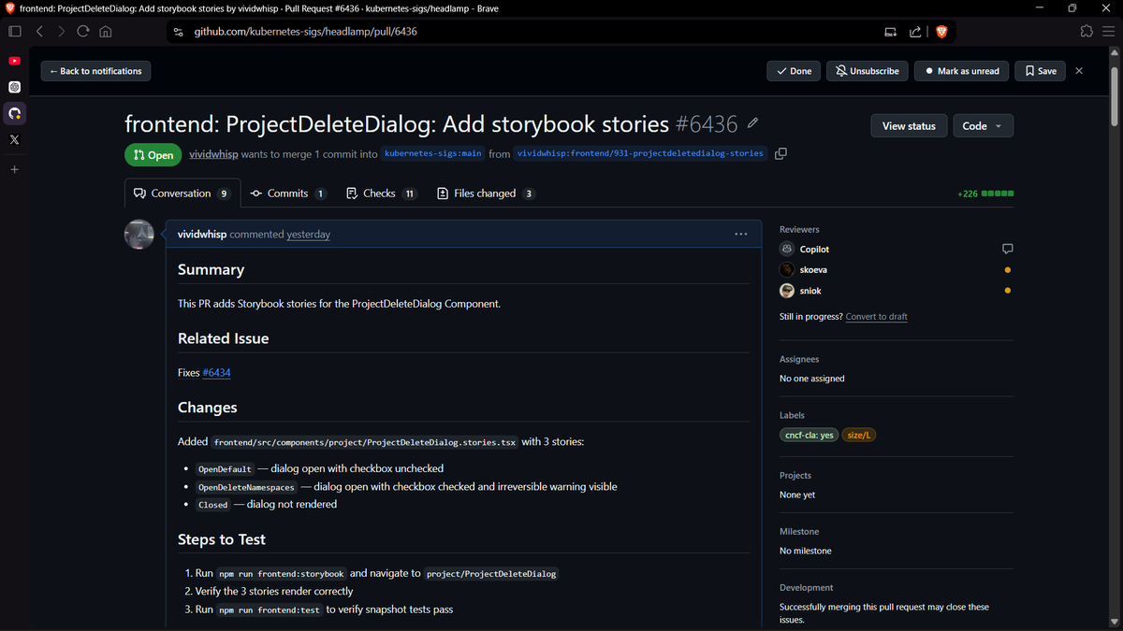This screenshot has height=631, width=1123.
Task: Open the Copilot reviewer entry
Action: click(814, 250)
